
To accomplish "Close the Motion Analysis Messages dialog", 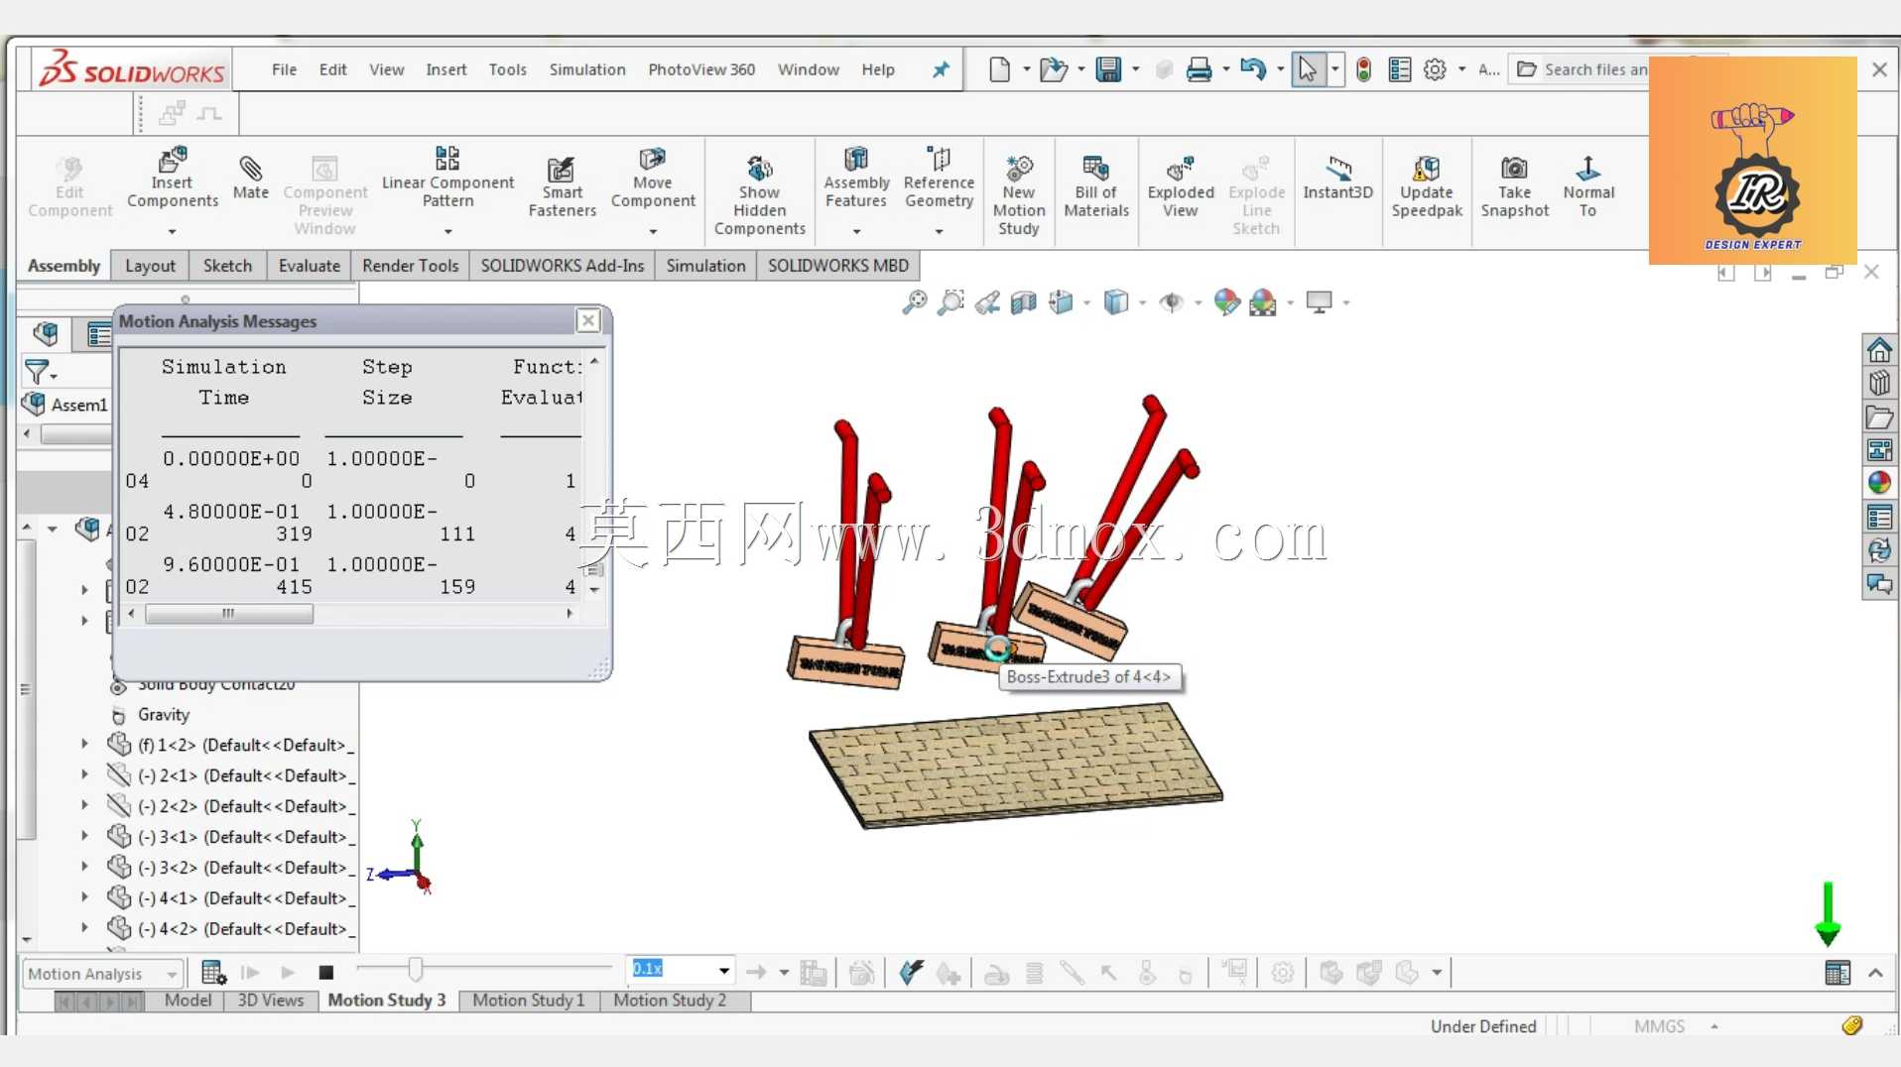I will [588, 320].
